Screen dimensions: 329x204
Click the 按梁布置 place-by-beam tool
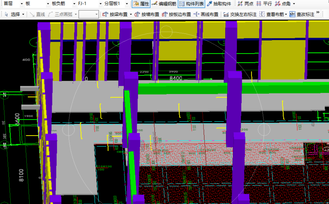tap(115, 15)
